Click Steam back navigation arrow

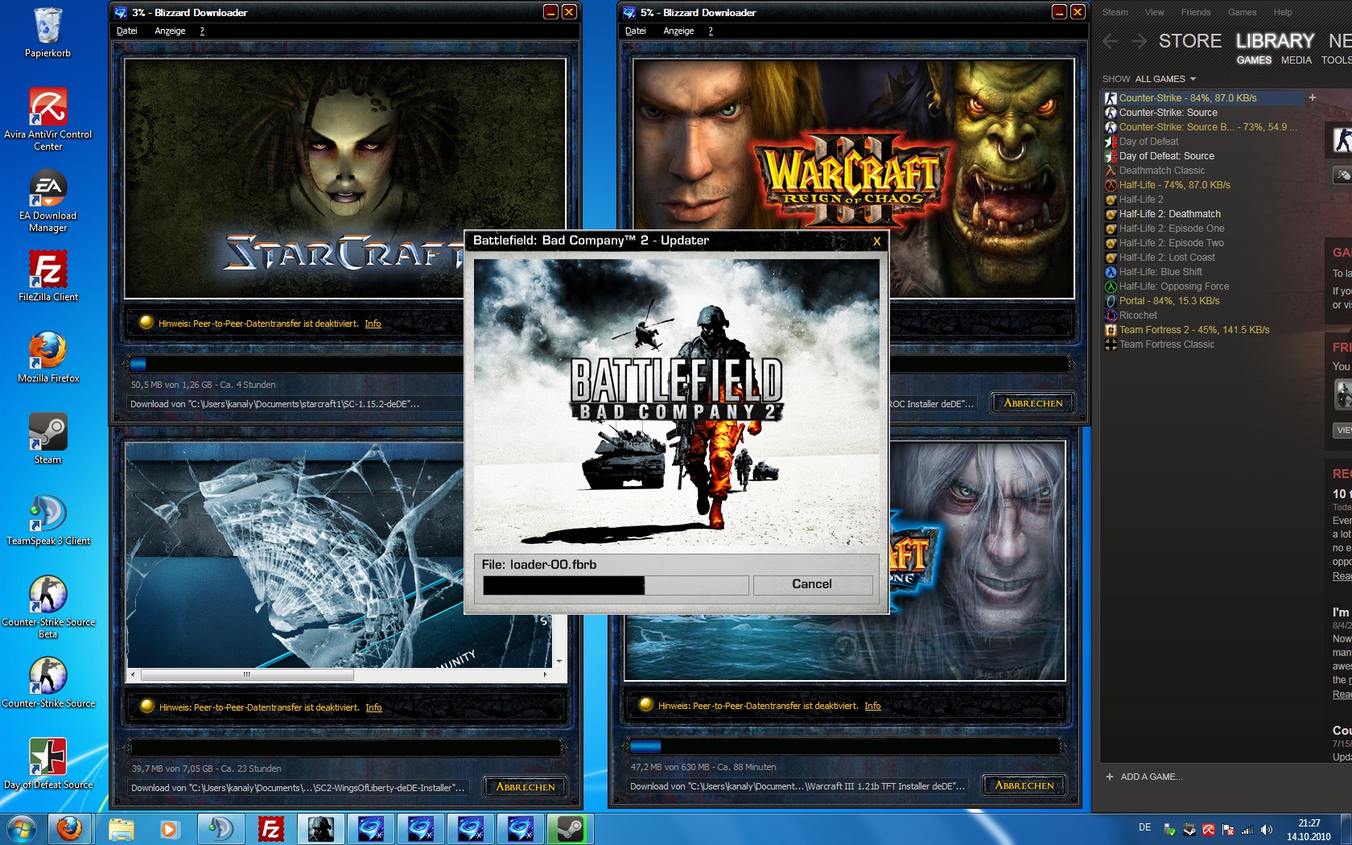click(x=1111, y=41)
